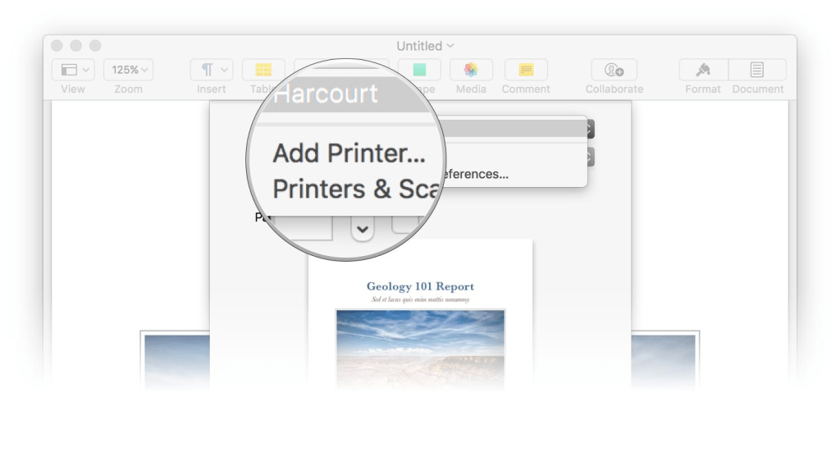Open the View toolbar button
The height and width of the screenshot is (452, 840).
(73, 70)
